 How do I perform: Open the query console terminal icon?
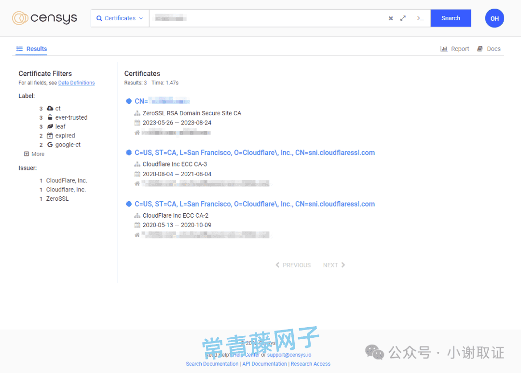click(x=420, y=18)
